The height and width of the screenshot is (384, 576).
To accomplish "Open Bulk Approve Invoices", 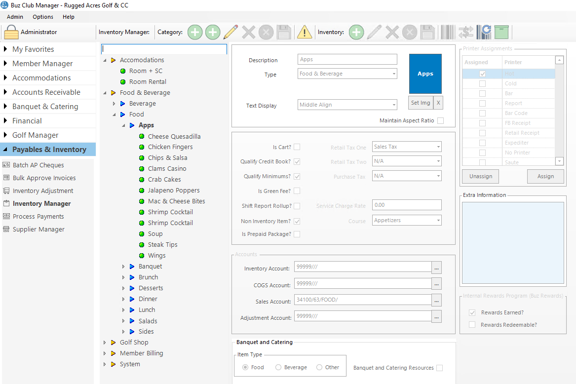I will (44, 178).
